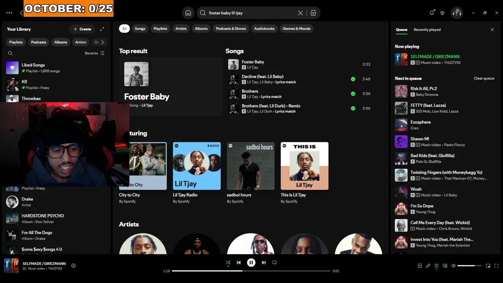This screenshot has width=503, height=283.
Task: Filter library by Podcasts chip
Action: [x=39, y=42]
